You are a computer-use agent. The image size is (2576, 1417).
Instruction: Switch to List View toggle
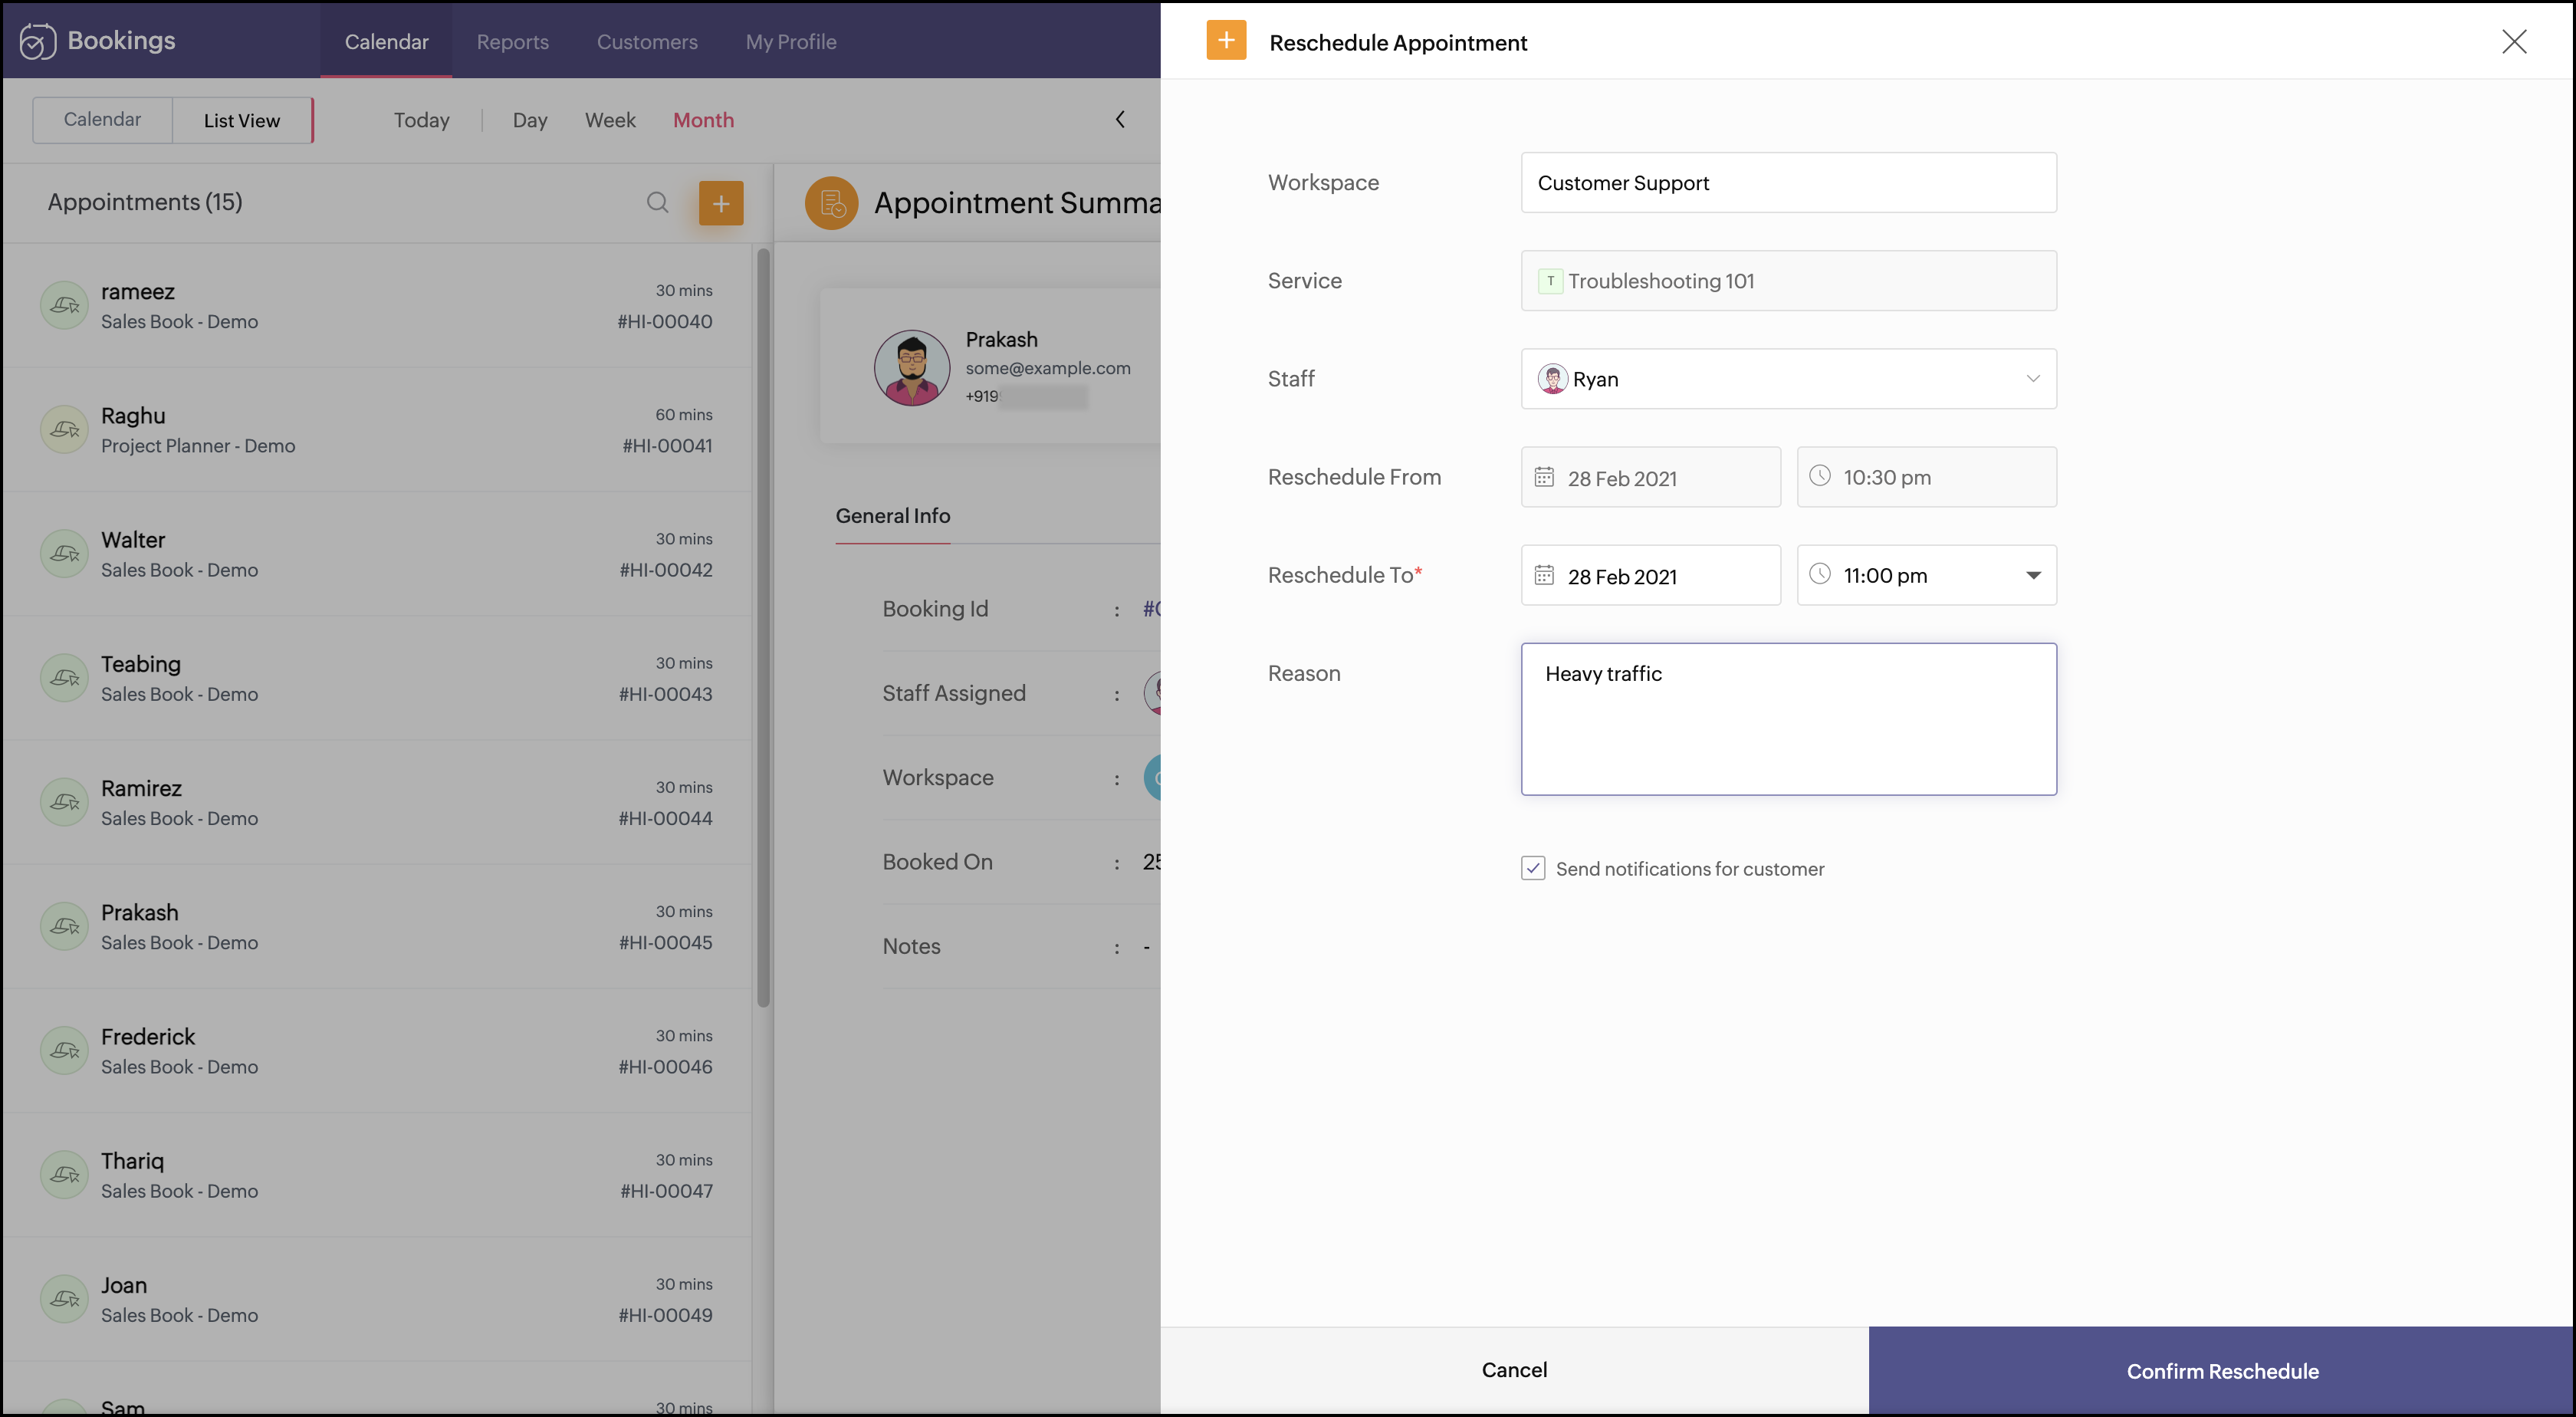coord(242,120)
